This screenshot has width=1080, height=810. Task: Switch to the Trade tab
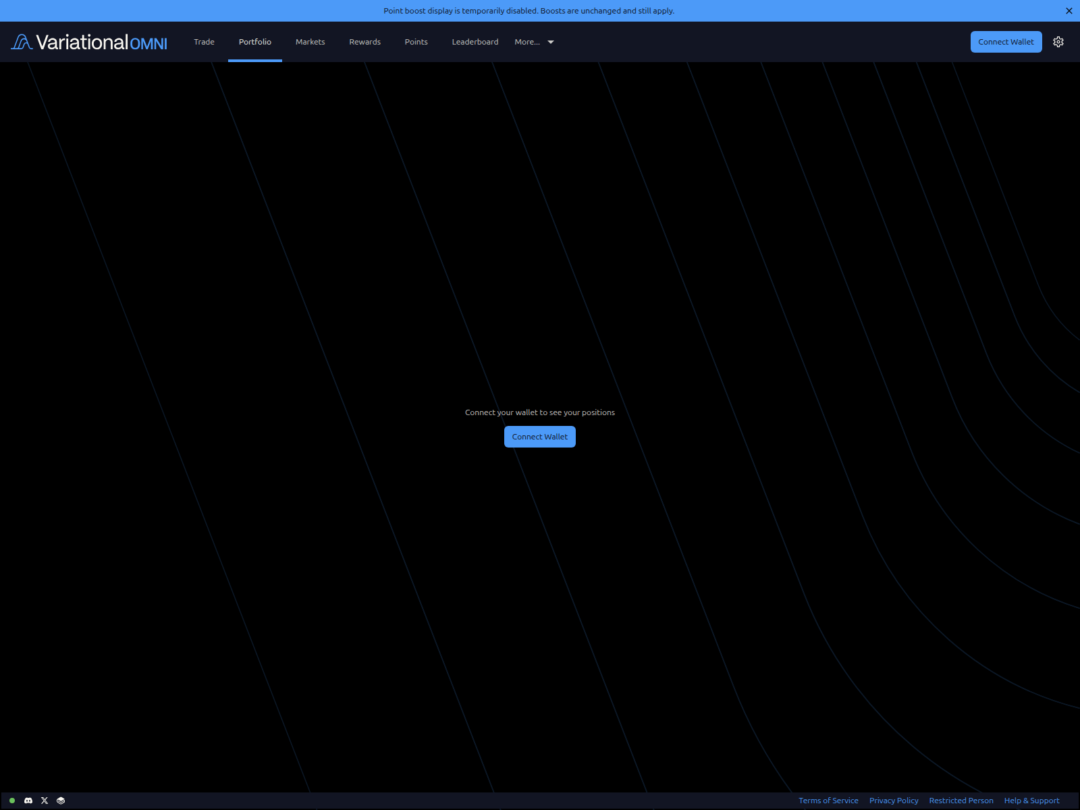pyautogui.click(x=203, y=41)
